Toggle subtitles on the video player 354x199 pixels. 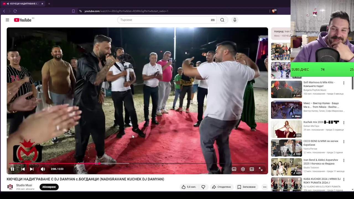pos(234,169)
